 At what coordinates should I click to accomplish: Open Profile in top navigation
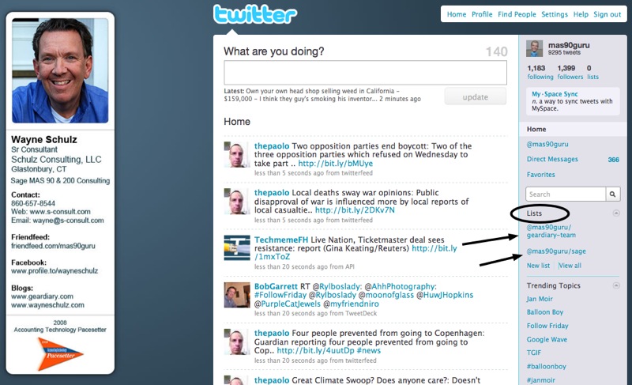pos(482,14)
